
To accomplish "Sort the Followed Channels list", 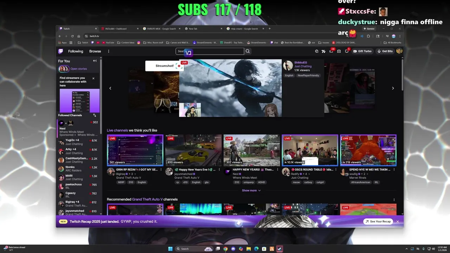I will (95, 115).
